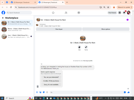Click the Windows taskbar Search box
The image size is (134, 100).
19,98
